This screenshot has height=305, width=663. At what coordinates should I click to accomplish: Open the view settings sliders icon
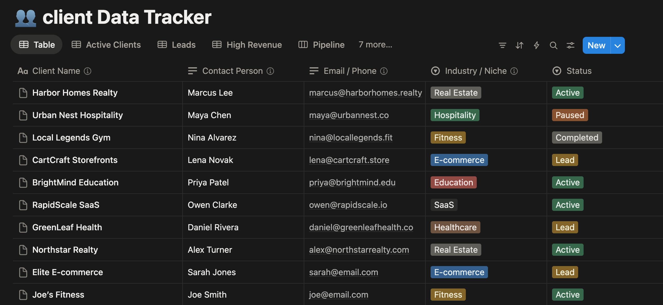(x=571, y=45)
